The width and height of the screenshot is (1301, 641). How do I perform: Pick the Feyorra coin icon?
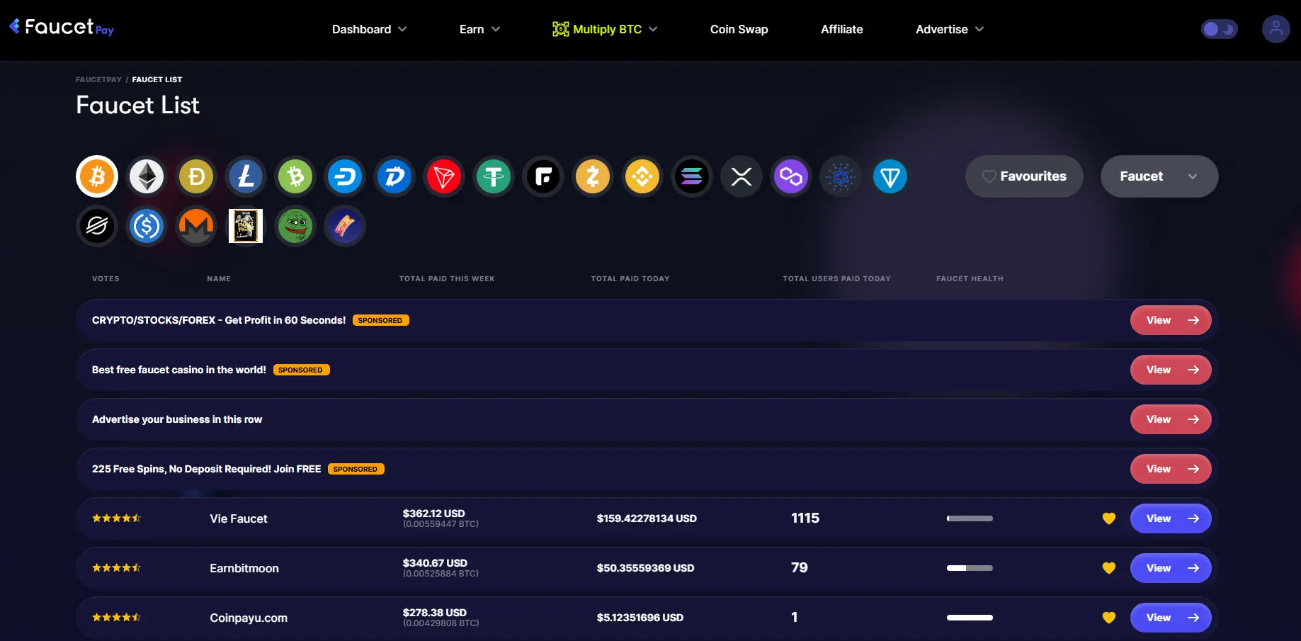[543, 176]
